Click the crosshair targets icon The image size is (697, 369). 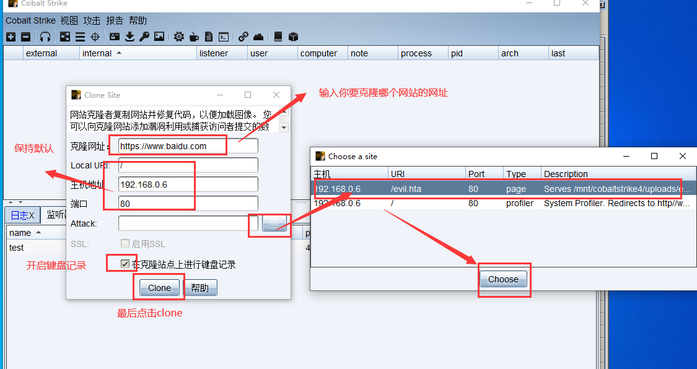point(95,37)
